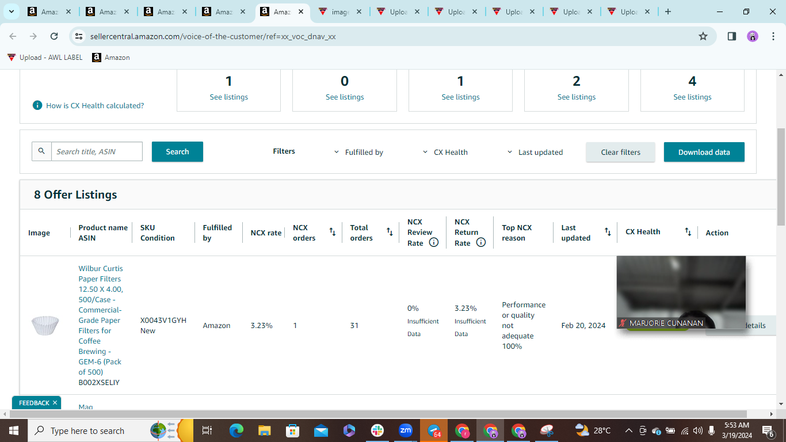Expand the Fulfilled by filter
This screenshot has height=442, width=786.
[x=358, y=152]
